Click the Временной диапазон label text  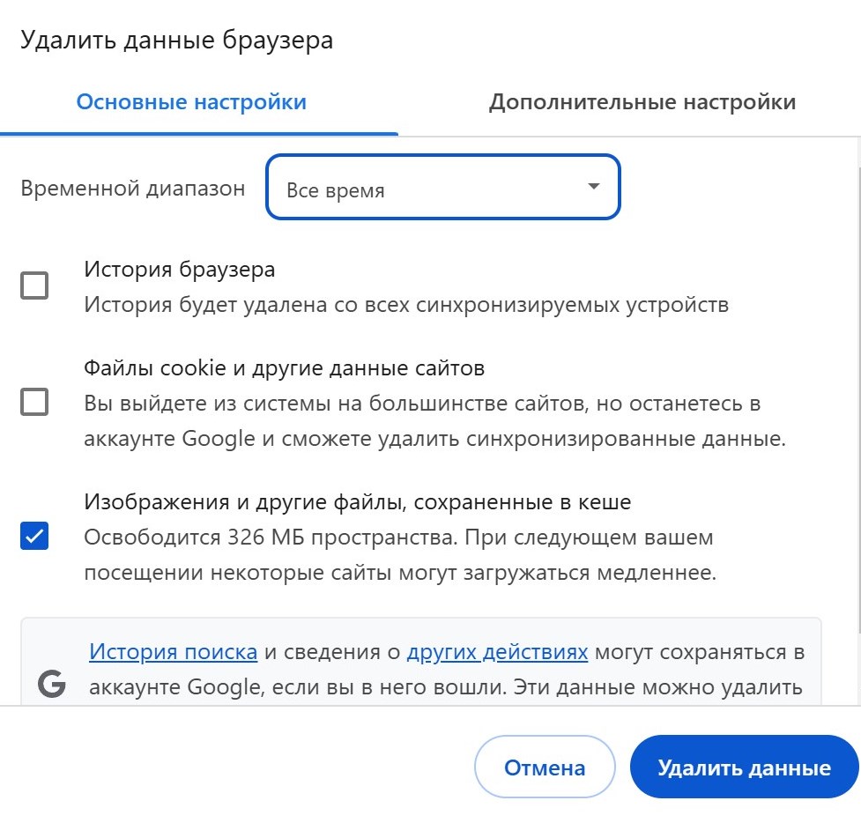133,189
